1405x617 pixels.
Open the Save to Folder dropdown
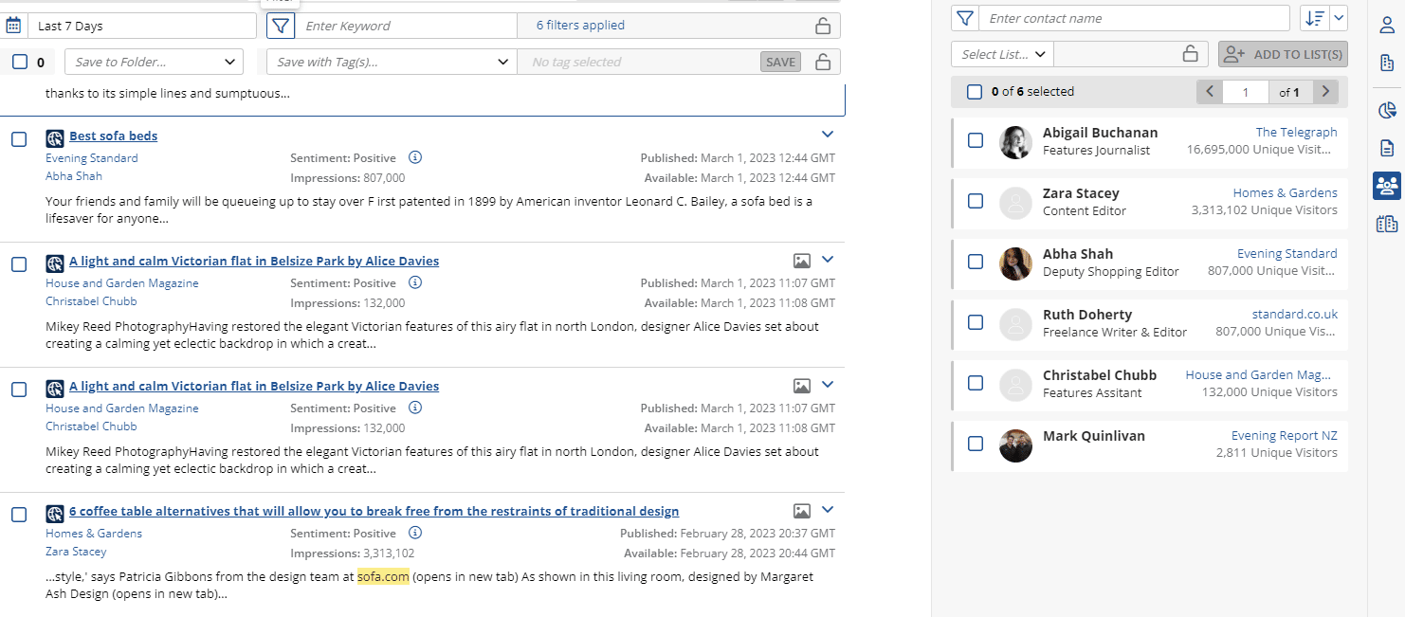point(154,62)
